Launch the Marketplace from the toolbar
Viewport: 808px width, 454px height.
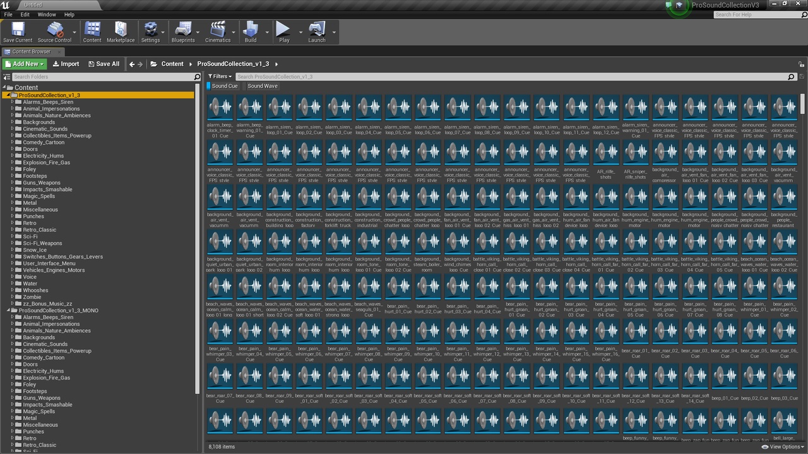121,32
